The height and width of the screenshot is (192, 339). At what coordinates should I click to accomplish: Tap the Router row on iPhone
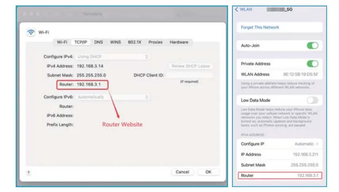pyautogui.click(x=280, y=175)
